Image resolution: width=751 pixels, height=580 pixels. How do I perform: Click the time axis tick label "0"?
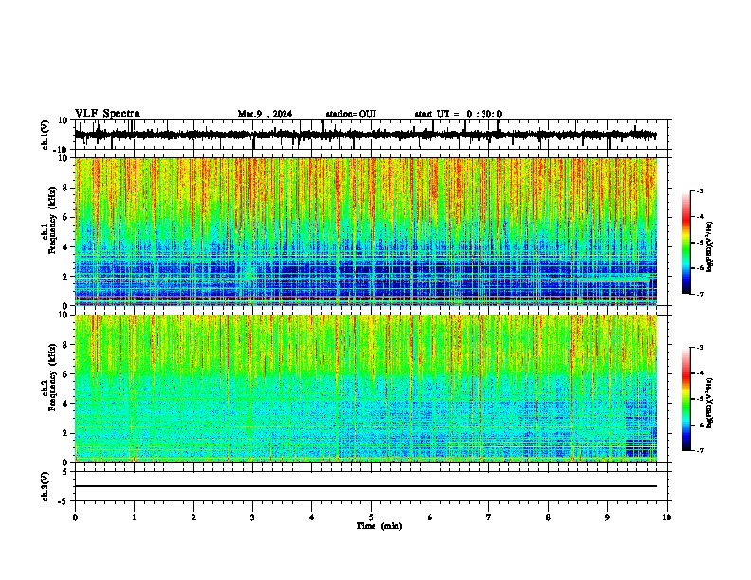(75, 517)
